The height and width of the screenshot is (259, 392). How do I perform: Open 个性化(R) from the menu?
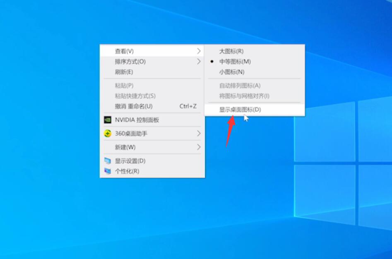point(152,171)
